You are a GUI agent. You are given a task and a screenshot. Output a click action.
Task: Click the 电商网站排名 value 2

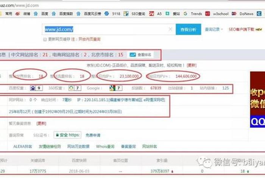point(85,55)
